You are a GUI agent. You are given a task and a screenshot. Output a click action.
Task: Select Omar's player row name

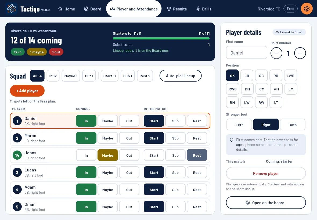point(30,204)
